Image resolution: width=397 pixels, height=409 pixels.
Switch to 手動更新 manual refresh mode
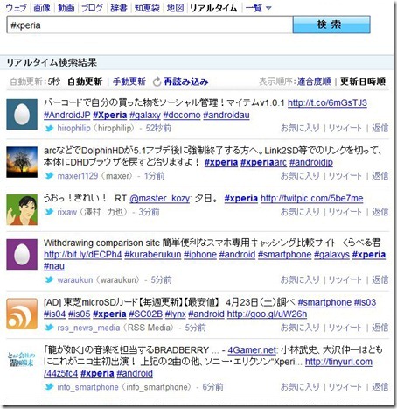coord(129,81)
